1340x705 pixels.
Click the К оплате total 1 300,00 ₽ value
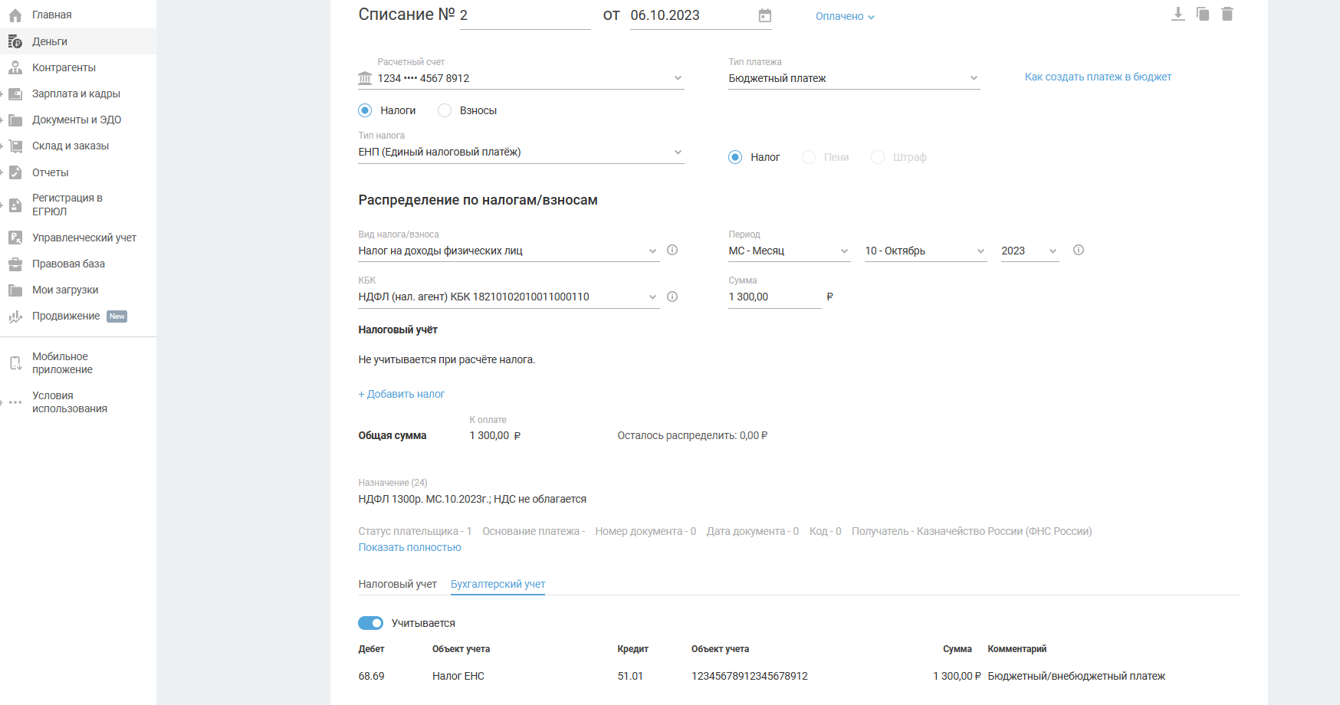pyautogui.click(x=495, y=435)
